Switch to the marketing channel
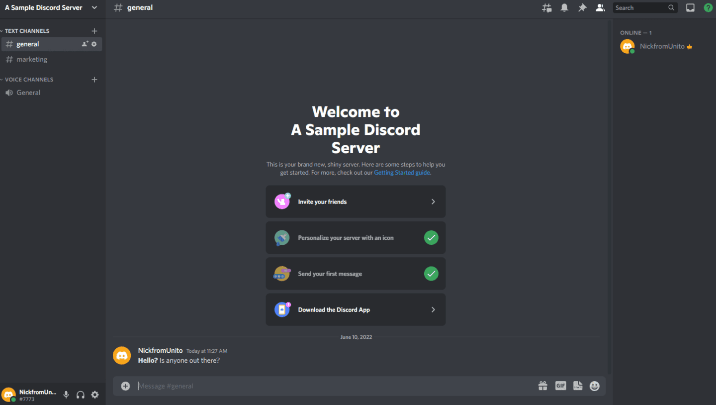This screenshot has height=405, width=716. 32,59
